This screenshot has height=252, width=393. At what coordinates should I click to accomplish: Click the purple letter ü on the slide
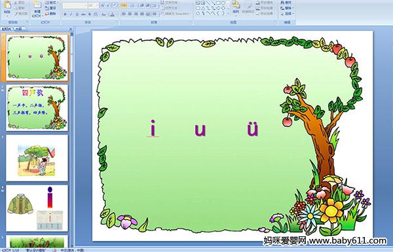pos(253,129)
